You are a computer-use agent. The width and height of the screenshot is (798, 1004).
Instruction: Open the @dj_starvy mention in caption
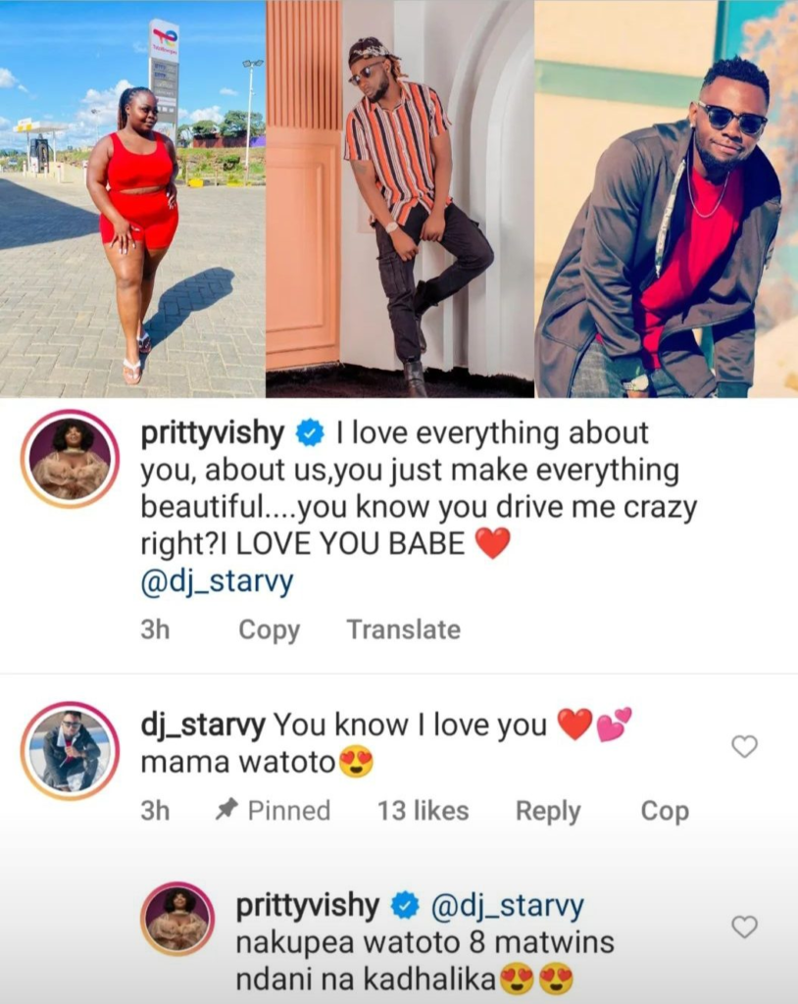(x=217, y=581)
